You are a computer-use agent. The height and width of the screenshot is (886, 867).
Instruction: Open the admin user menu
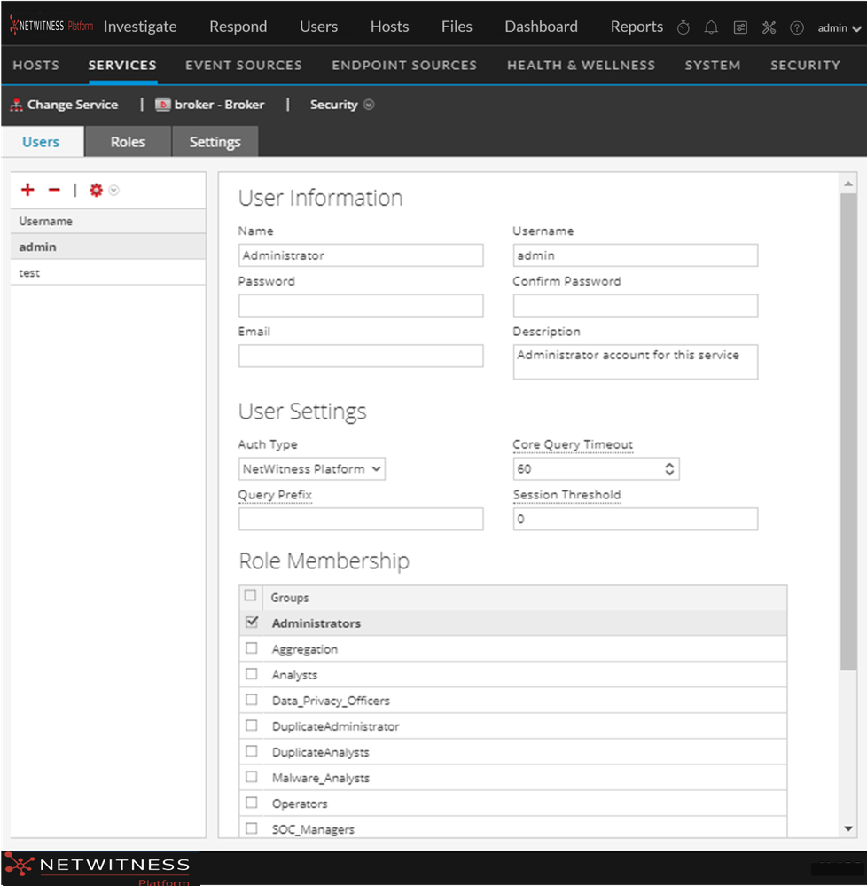click(839, 28)
